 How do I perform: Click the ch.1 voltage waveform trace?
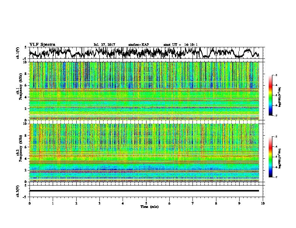tap(144, 53)
